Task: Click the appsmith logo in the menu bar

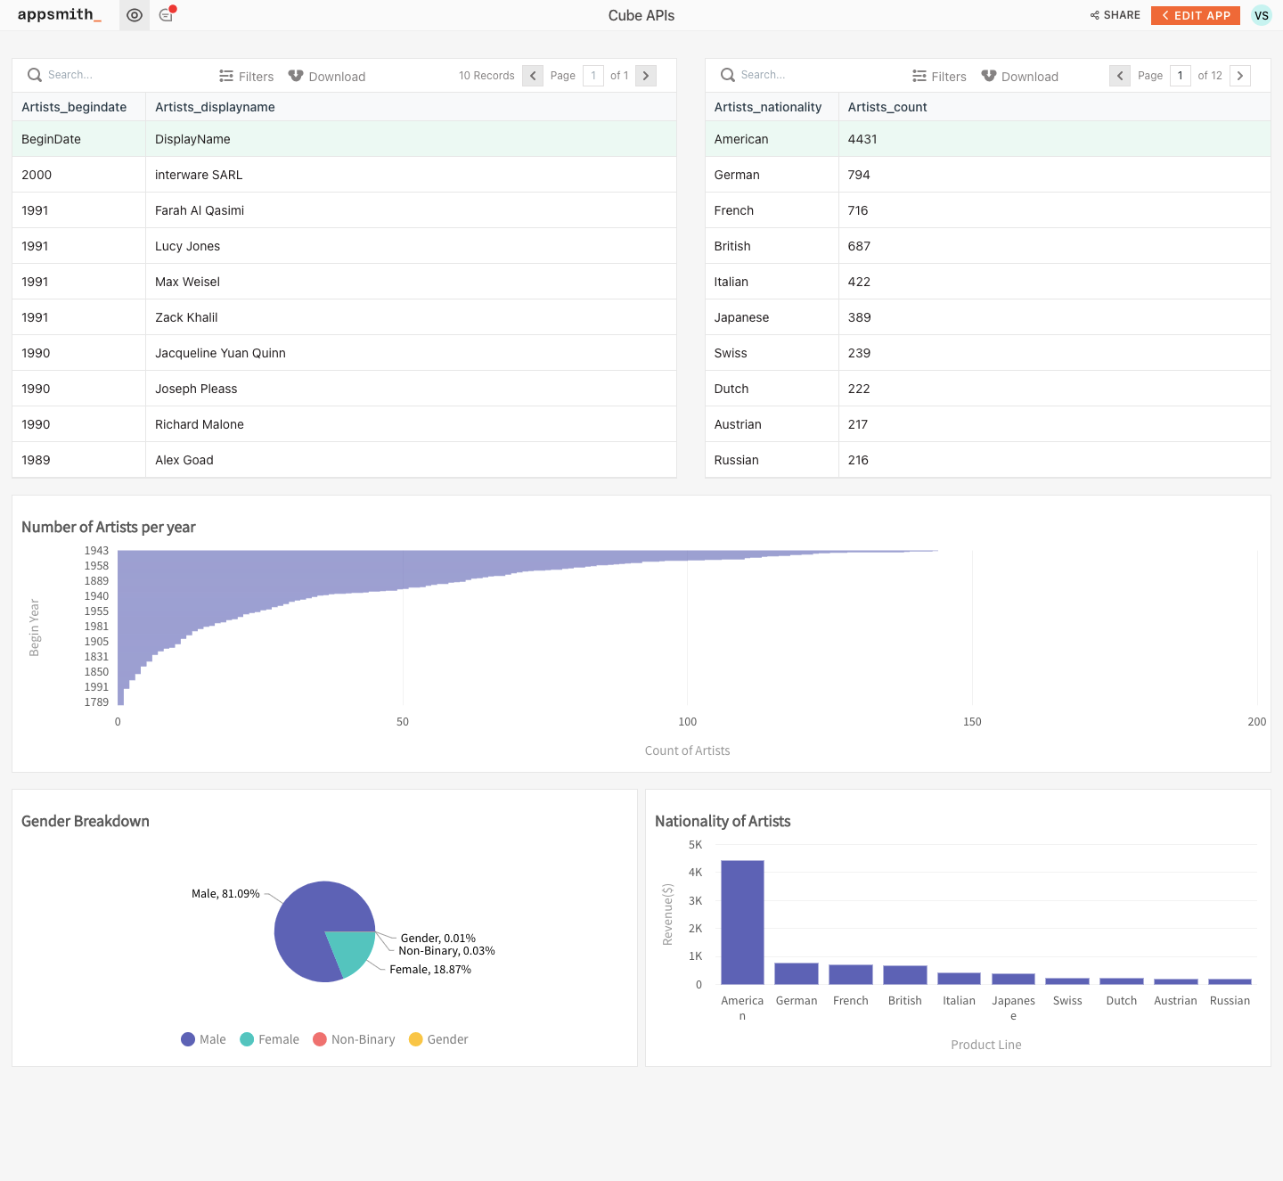Action: (58, 15)
